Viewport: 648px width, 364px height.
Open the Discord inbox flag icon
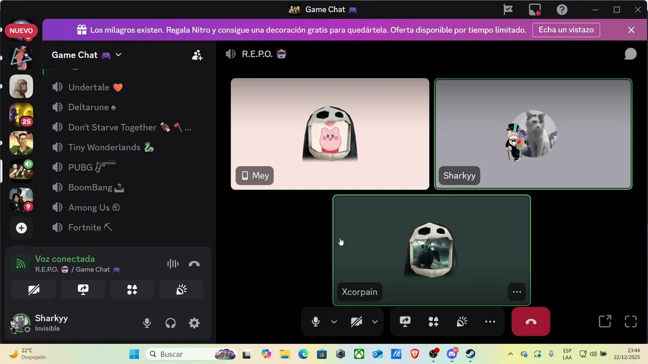[x=508, y=10]
